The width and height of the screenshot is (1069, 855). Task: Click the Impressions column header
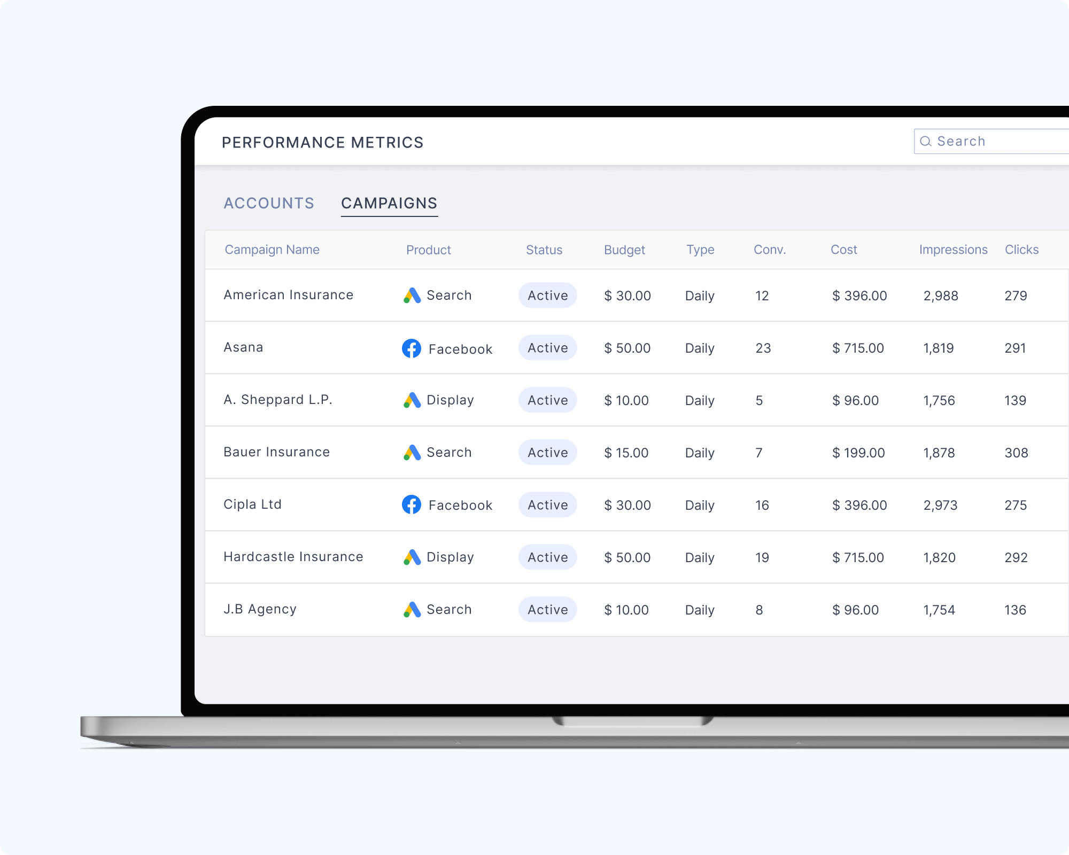[x=953, y=250]
